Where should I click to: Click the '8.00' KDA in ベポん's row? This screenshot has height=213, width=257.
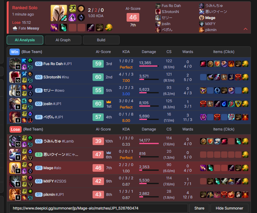click(x=126, y=121)
